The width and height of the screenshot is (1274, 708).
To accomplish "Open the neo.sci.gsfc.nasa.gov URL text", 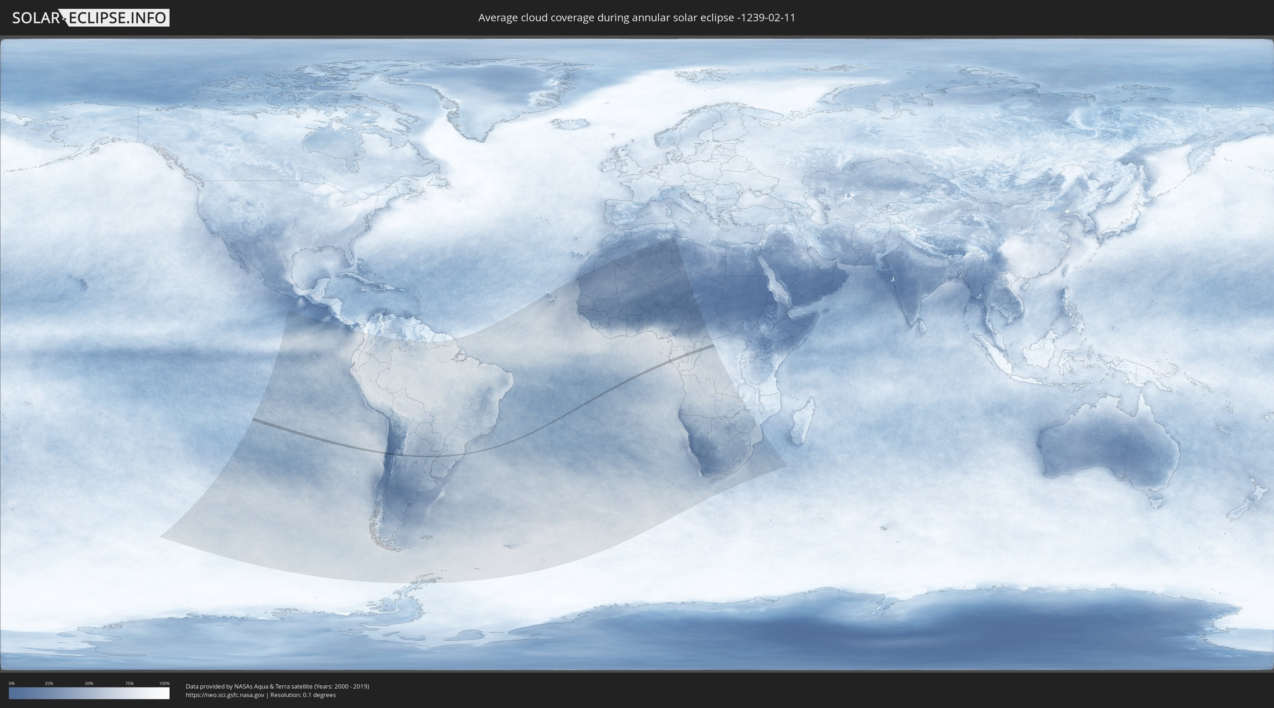I will (x=225, y=695).
